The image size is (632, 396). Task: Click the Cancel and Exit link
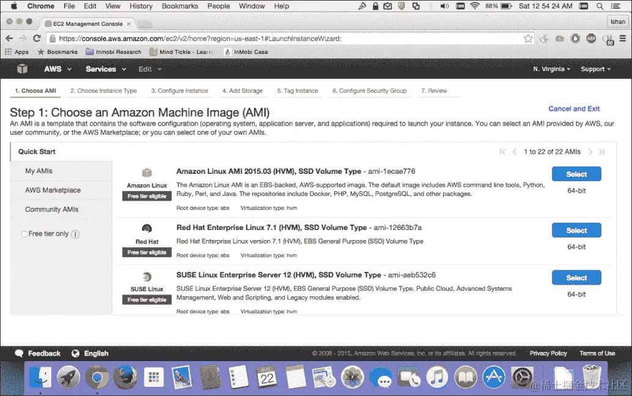574,108
